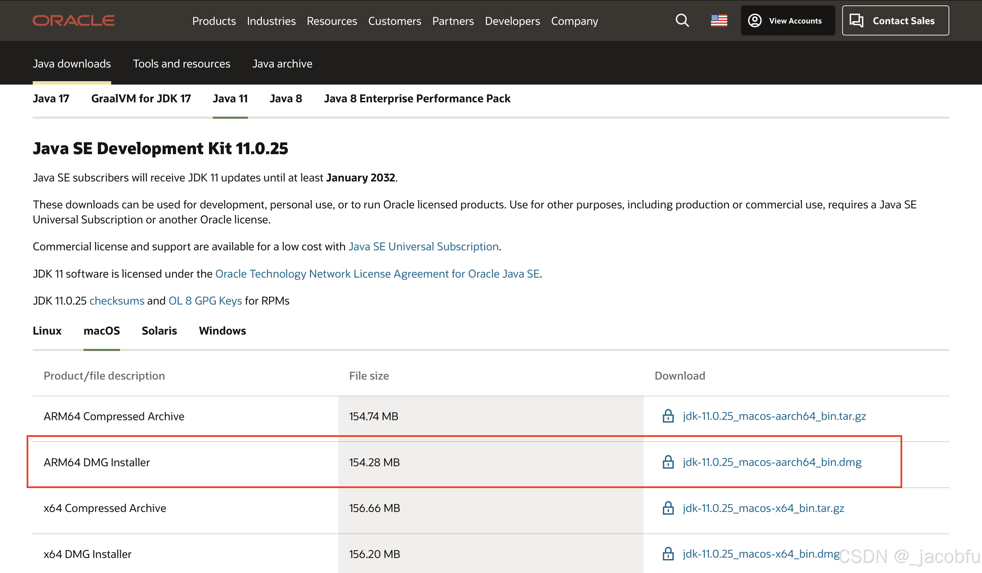Click the Oracle logo

click(x=73, y=20)
